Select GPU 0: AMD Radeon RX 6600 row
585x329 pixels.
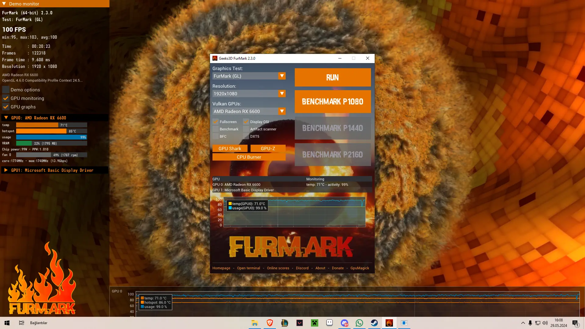pyautogui.click(x=292, y=185)
